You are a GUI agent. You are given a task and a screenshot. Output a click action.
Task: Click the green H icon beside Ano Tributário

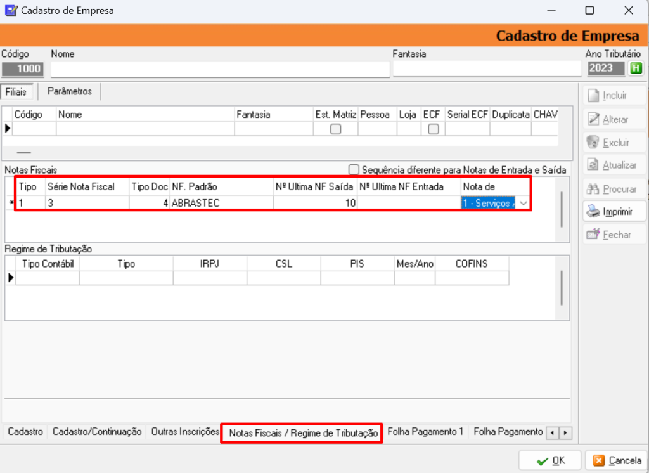636,68
